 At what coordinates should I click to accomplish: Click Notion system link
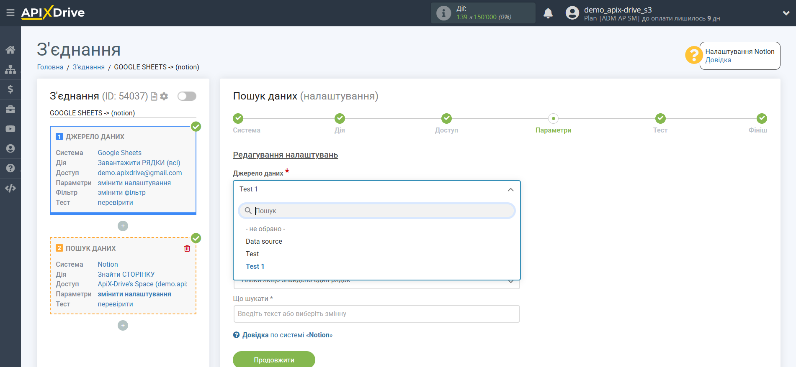pos(108,265)
